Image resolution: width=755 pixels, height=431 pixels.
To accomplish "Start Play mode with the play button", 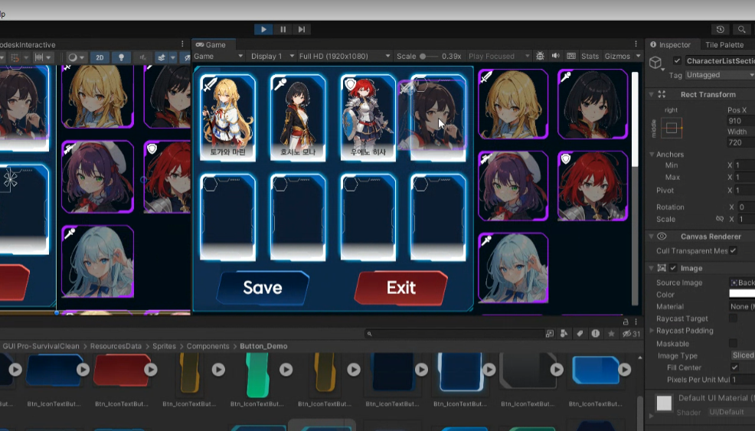I will (x=263, y=29).
